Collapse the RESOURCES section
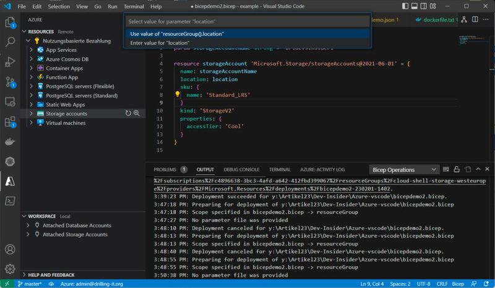This screenshot has width=495, height=288. [24, 32]
